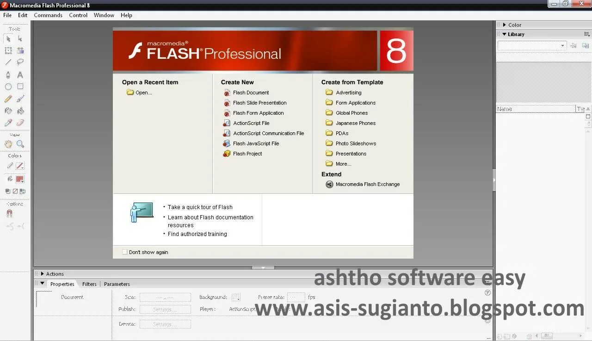Open the Advertising template folder

coord(344,93)
